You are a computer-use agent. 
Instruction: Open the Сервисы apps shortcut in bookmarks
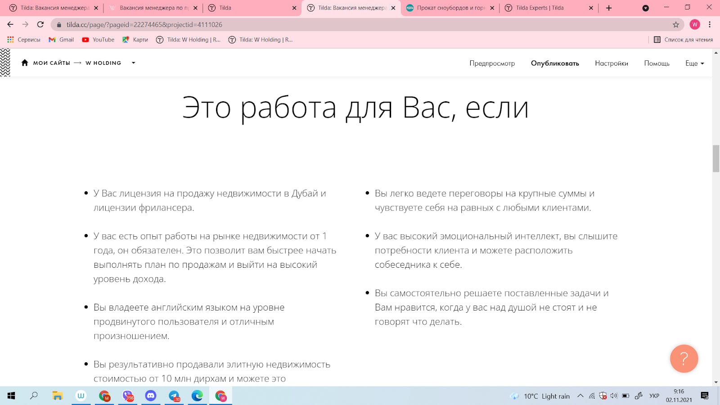[x=24, y=40]
